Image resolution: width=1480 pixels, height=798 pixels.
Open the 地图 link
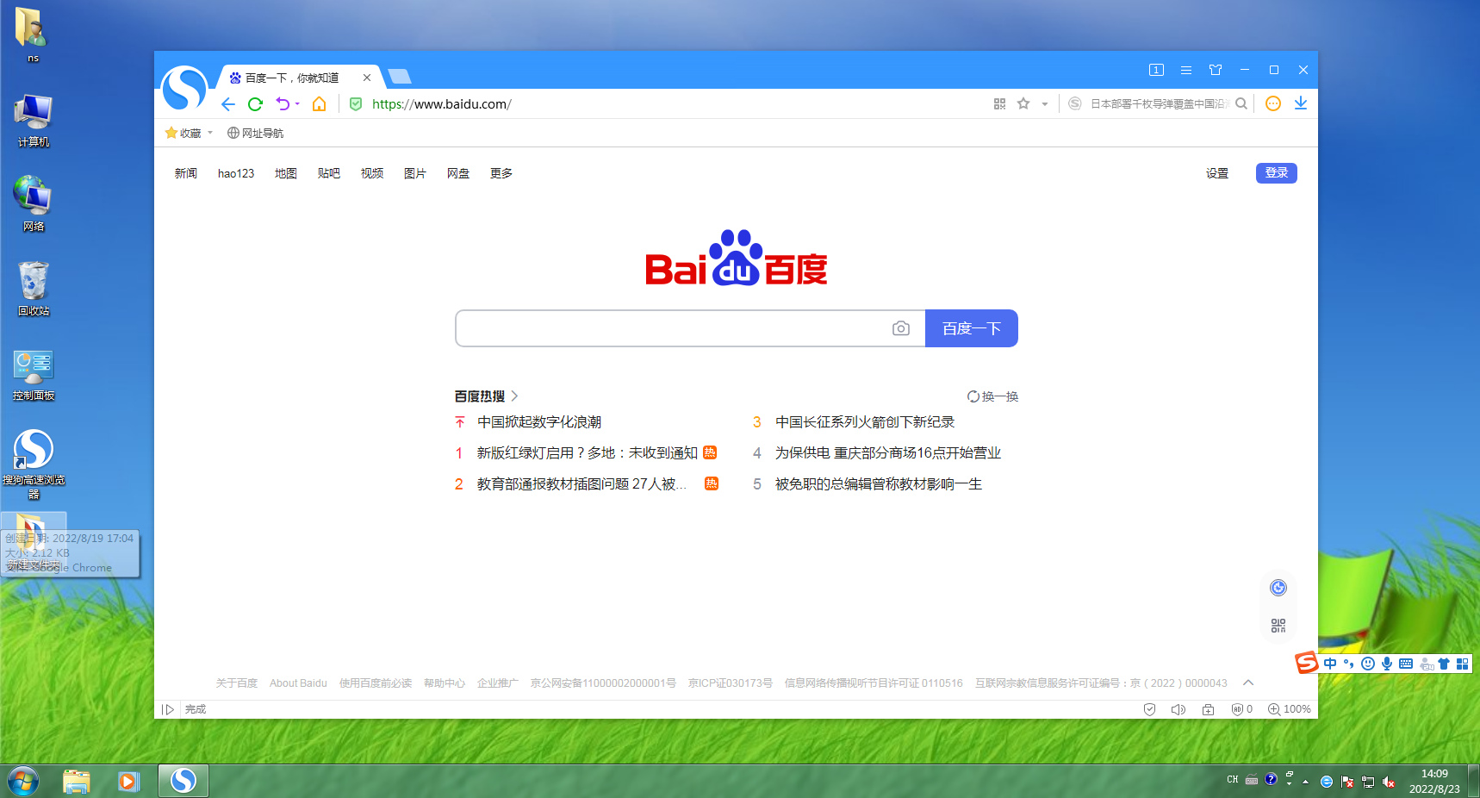point(286,173)
